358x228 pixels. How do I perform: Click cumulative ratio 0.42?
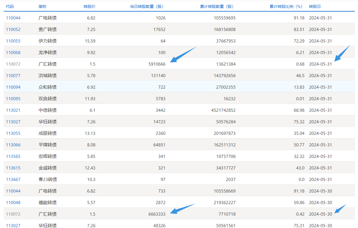tap(300, 214)
